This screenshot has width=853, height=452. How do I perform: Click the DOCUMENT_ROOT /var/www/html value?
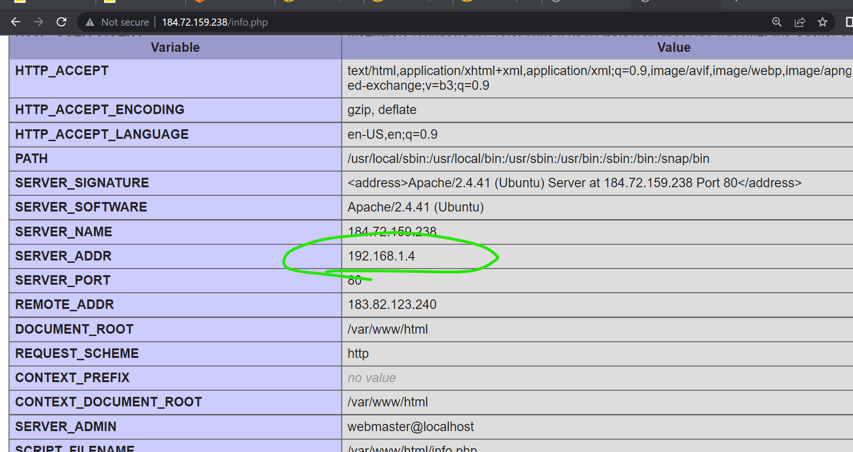388,329
